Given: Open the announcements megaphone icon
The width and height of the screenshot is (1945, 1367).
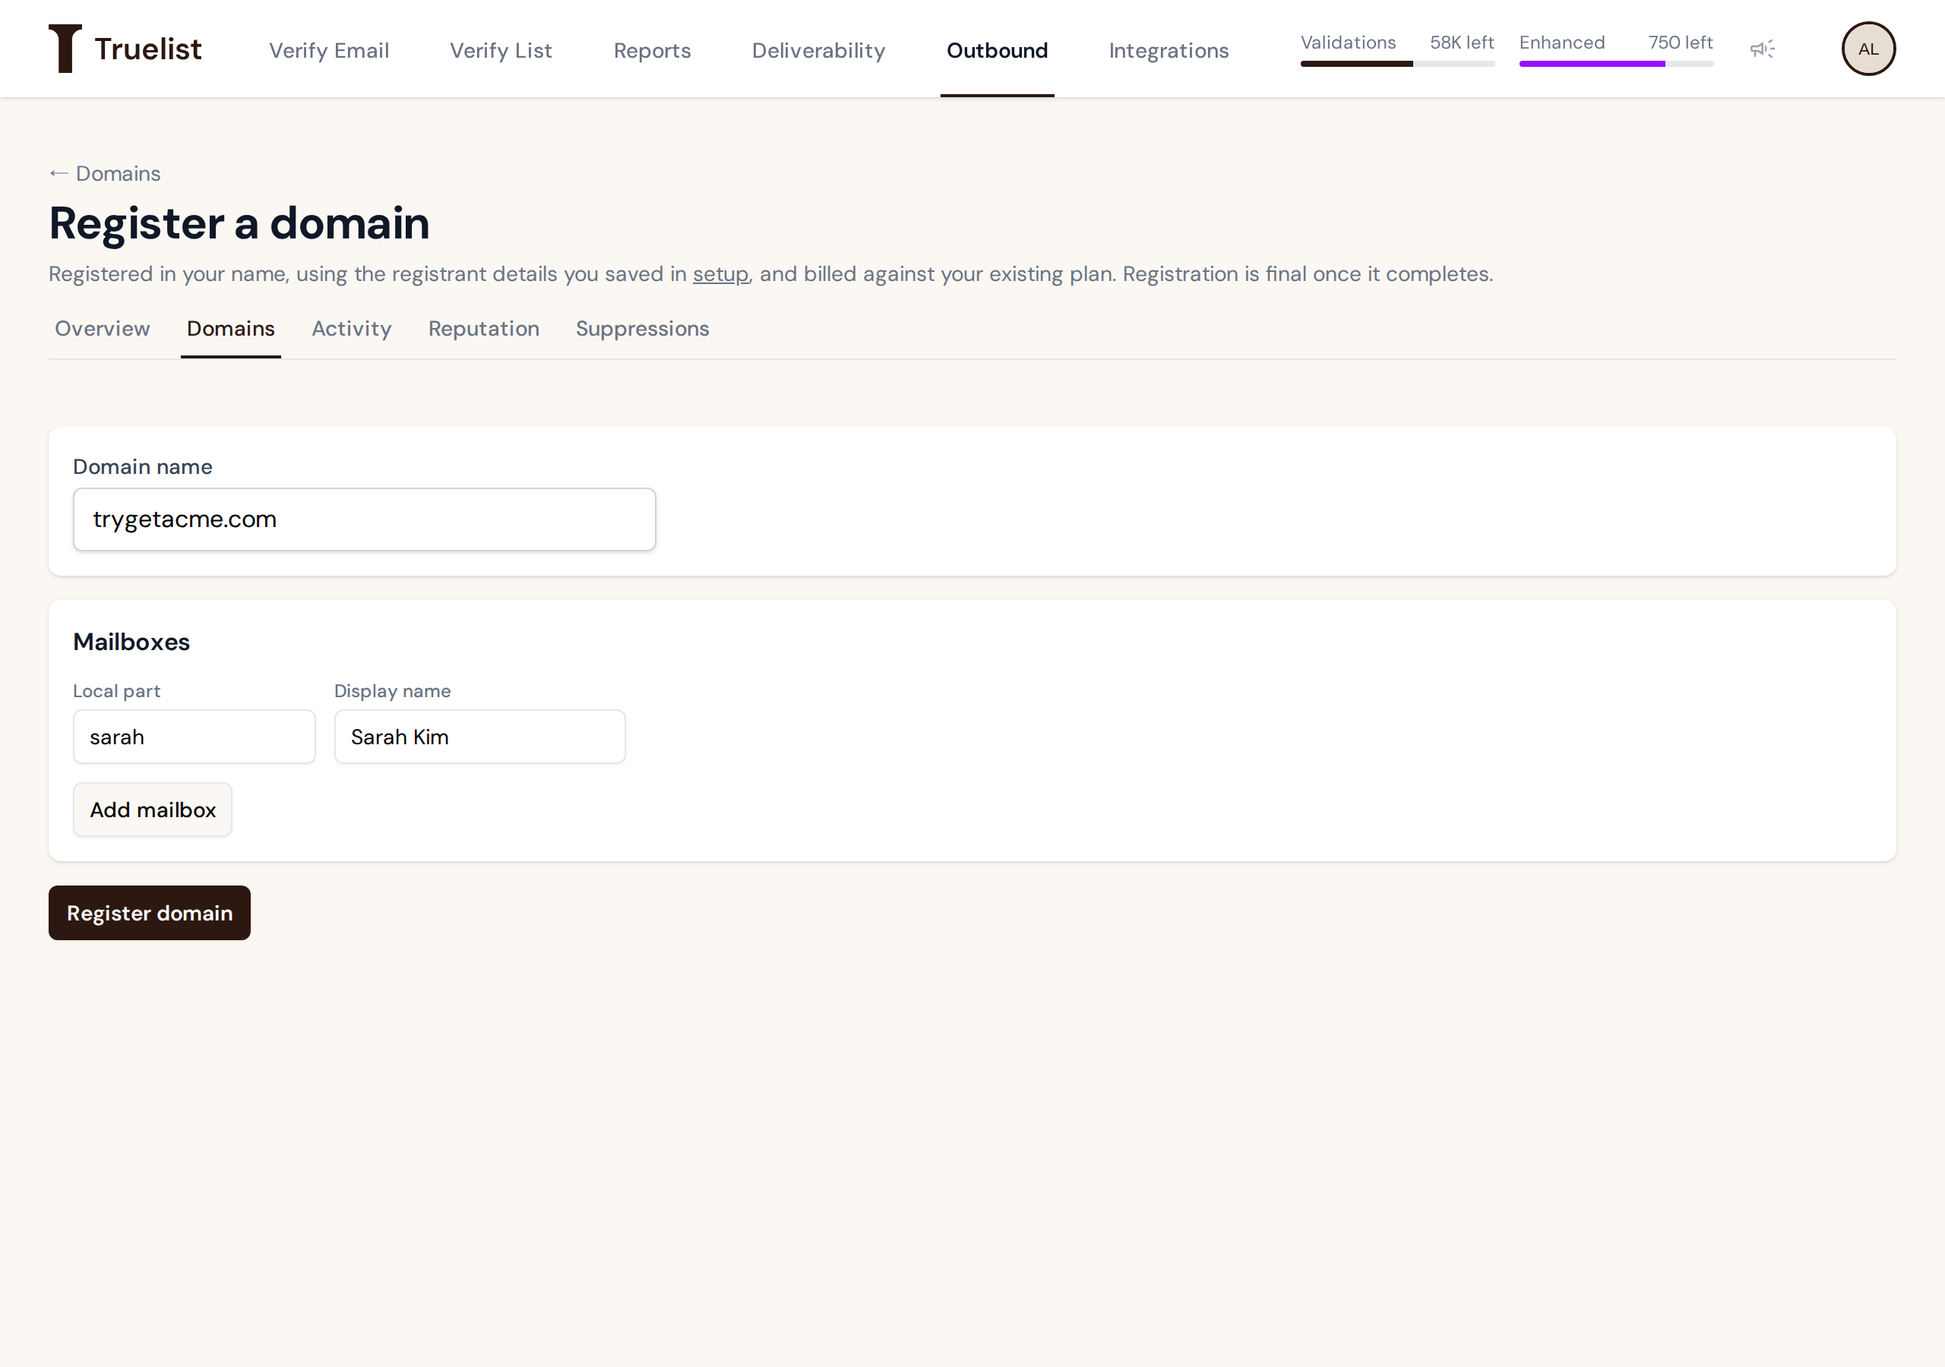Looking at the screenshot, I should 1762,49.
